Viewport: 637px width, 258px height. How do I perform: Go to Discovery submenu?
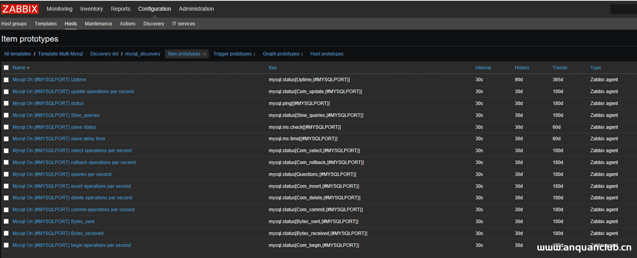[x=154, y=24]
